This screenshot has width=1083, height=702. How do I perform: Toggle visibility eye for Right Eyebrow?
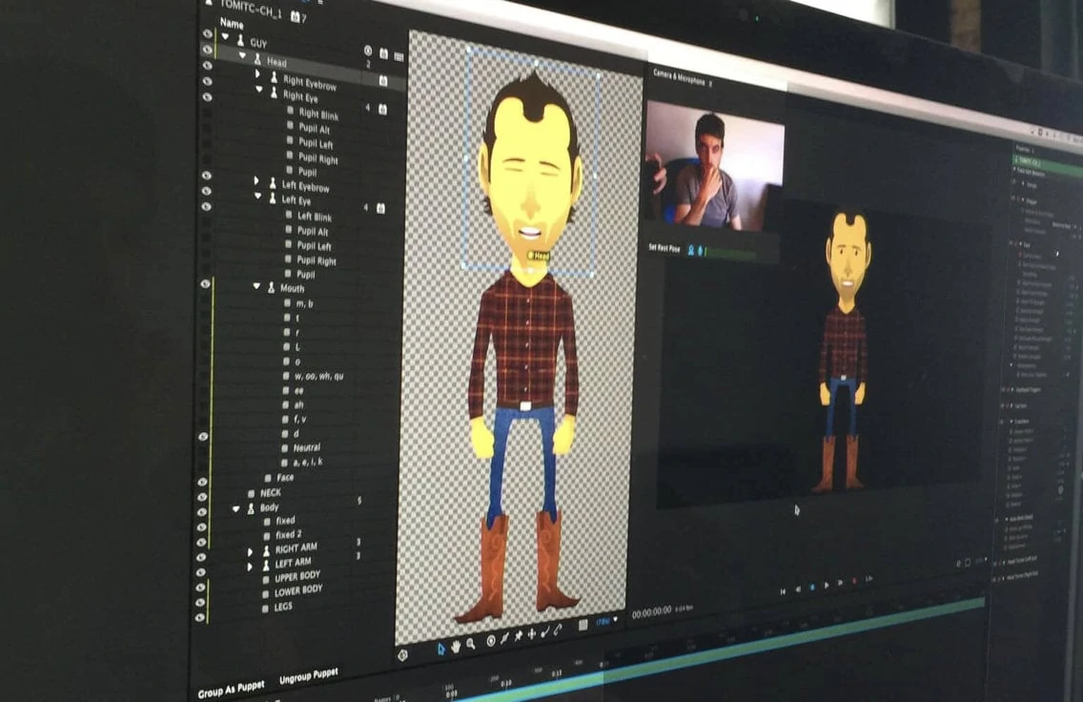(207, 66)
